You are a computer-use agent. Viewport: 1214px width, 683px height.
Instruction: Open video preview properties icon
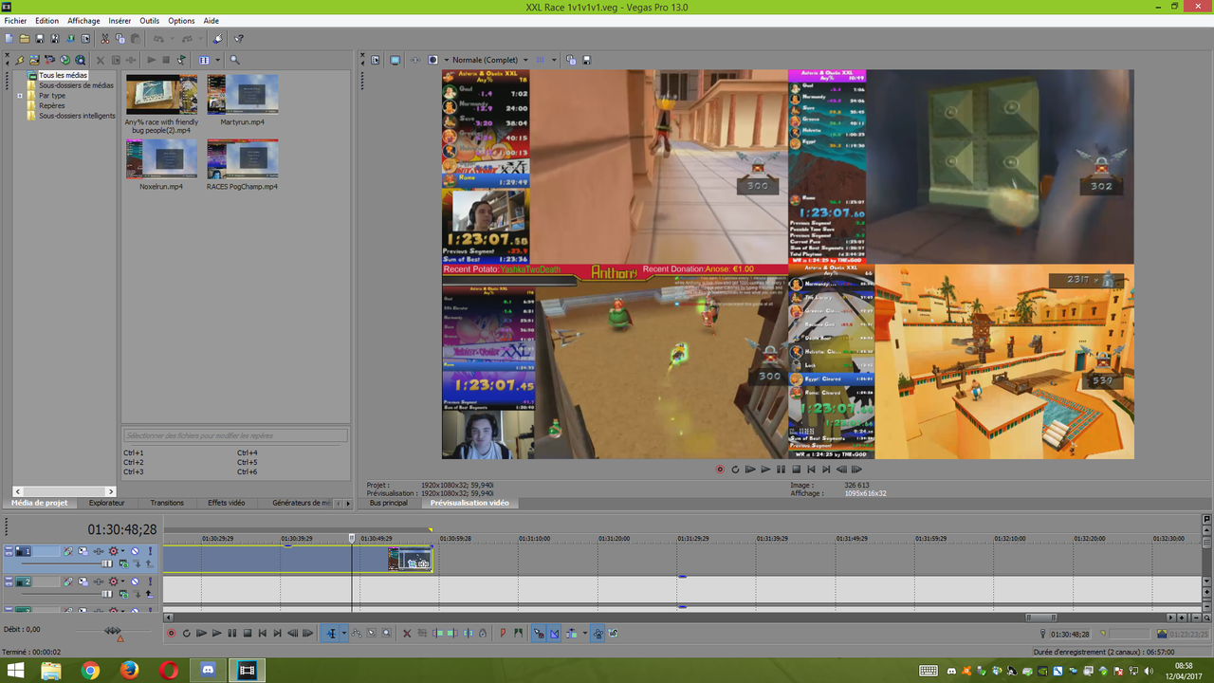point(376,60)
